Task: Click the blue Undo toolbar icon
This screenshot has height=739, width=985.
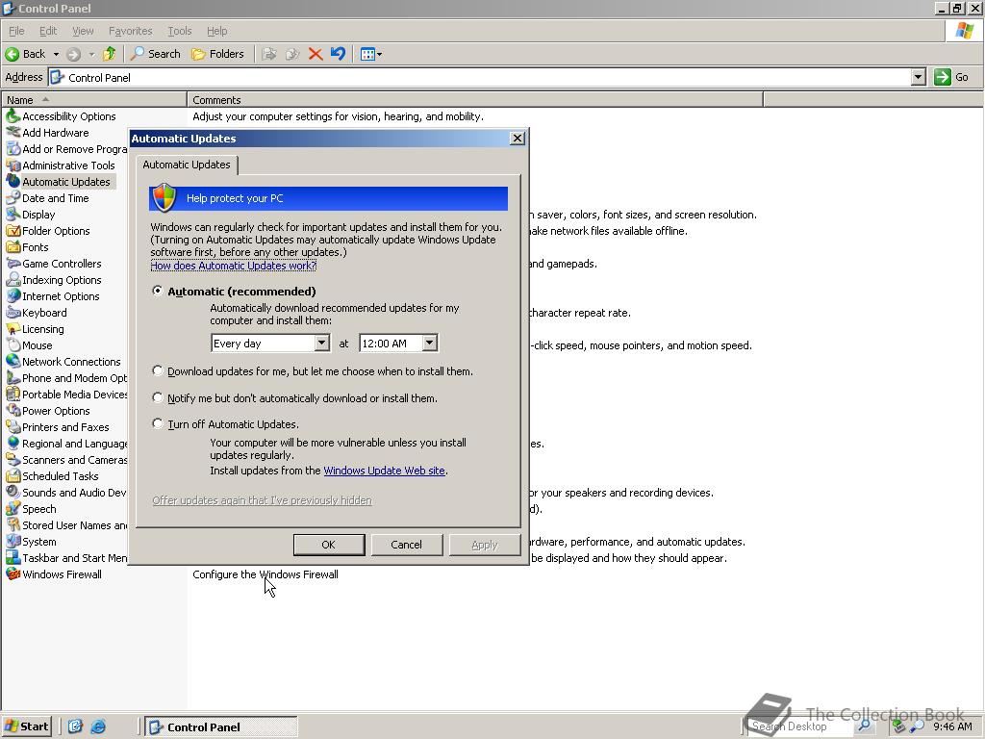Action: pyautogui.click(x=338, y=54)
